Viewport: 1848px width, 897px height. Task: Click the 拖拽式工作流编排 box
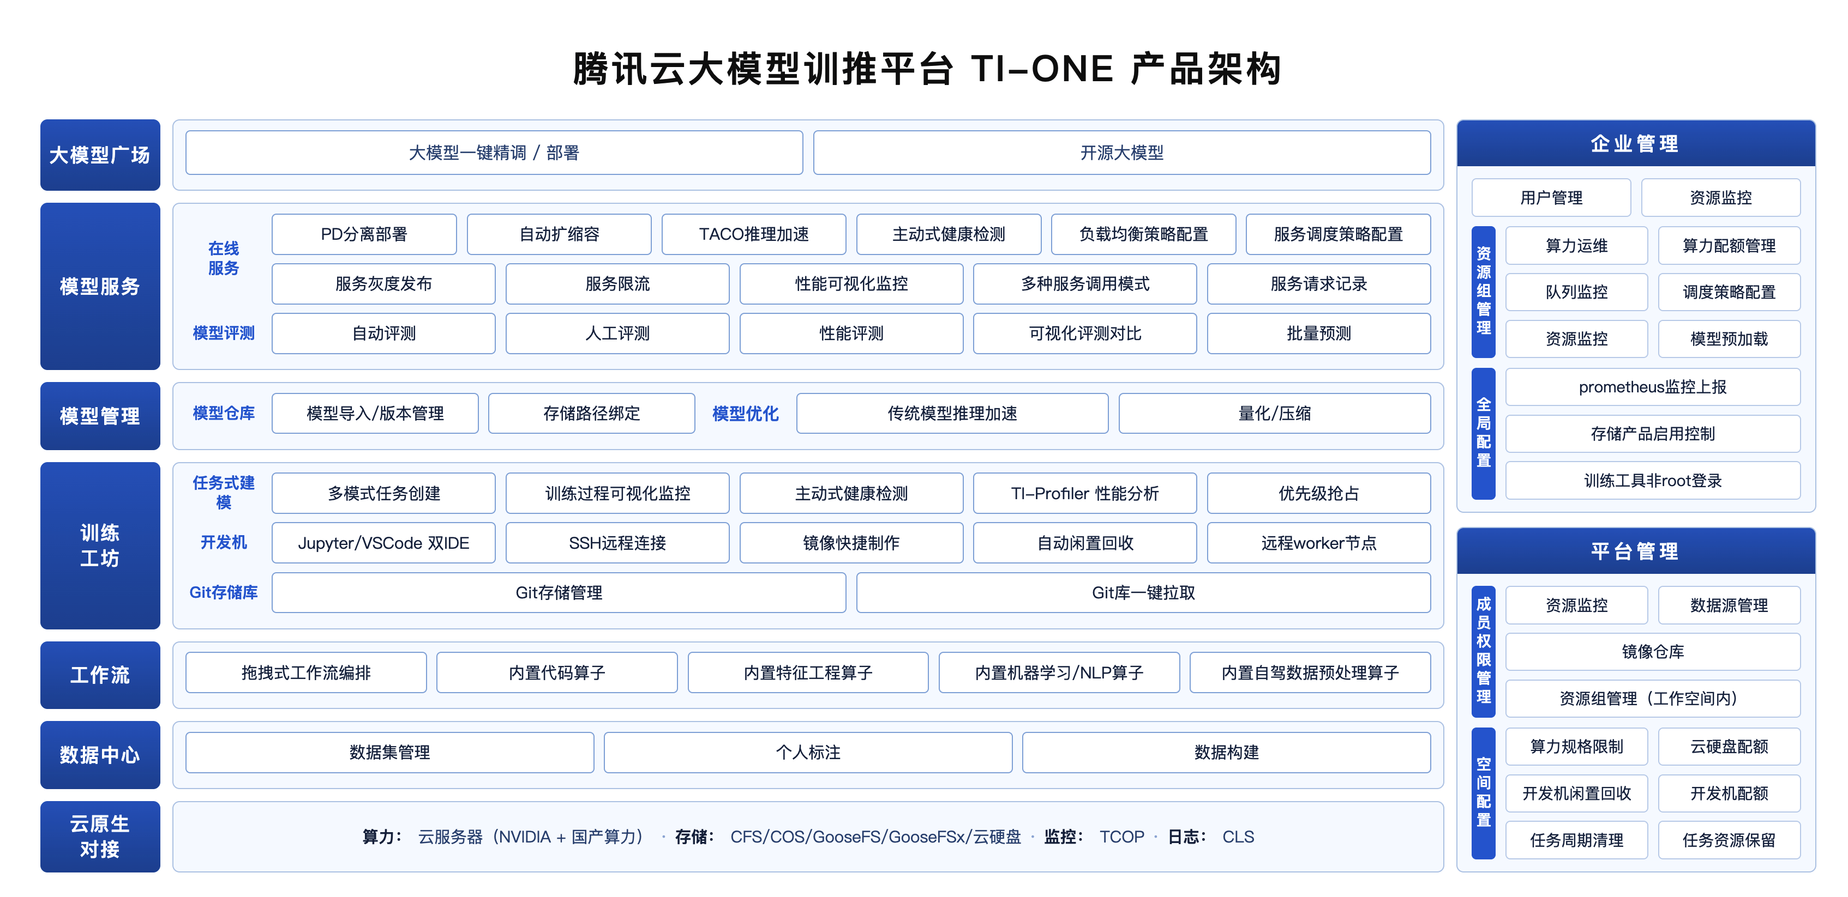tap(305, 672)
